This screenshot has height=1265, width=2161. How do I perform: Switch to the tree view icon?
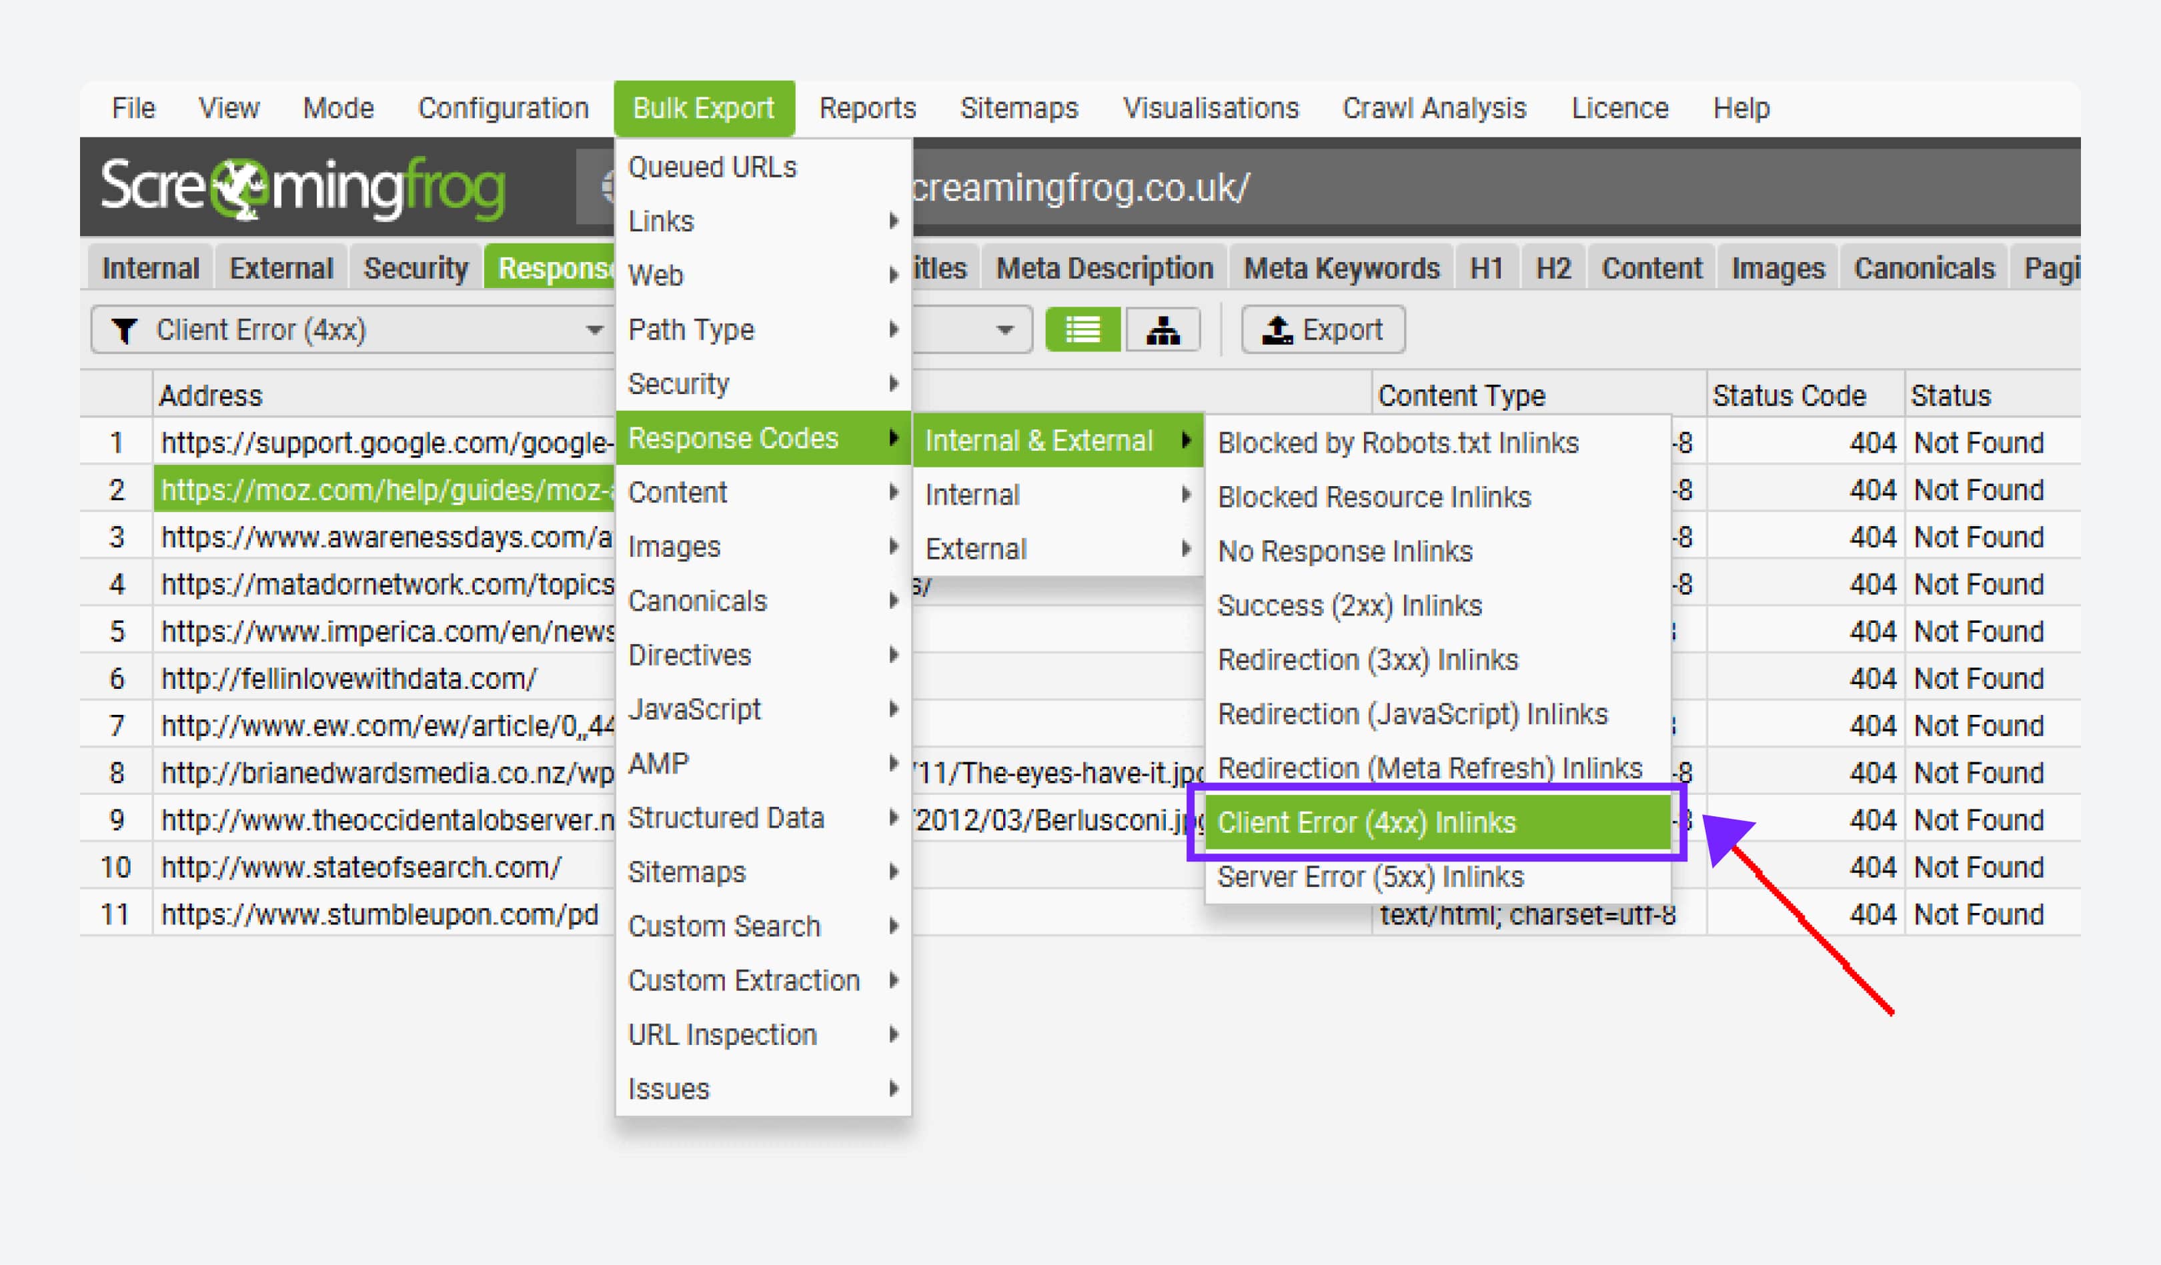pyautogui.click(x=1162, y=329)
